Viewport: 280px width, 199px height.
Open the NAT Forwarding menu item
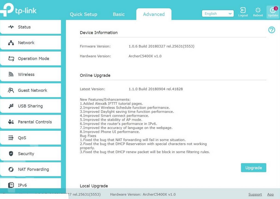tap(31, 169)
